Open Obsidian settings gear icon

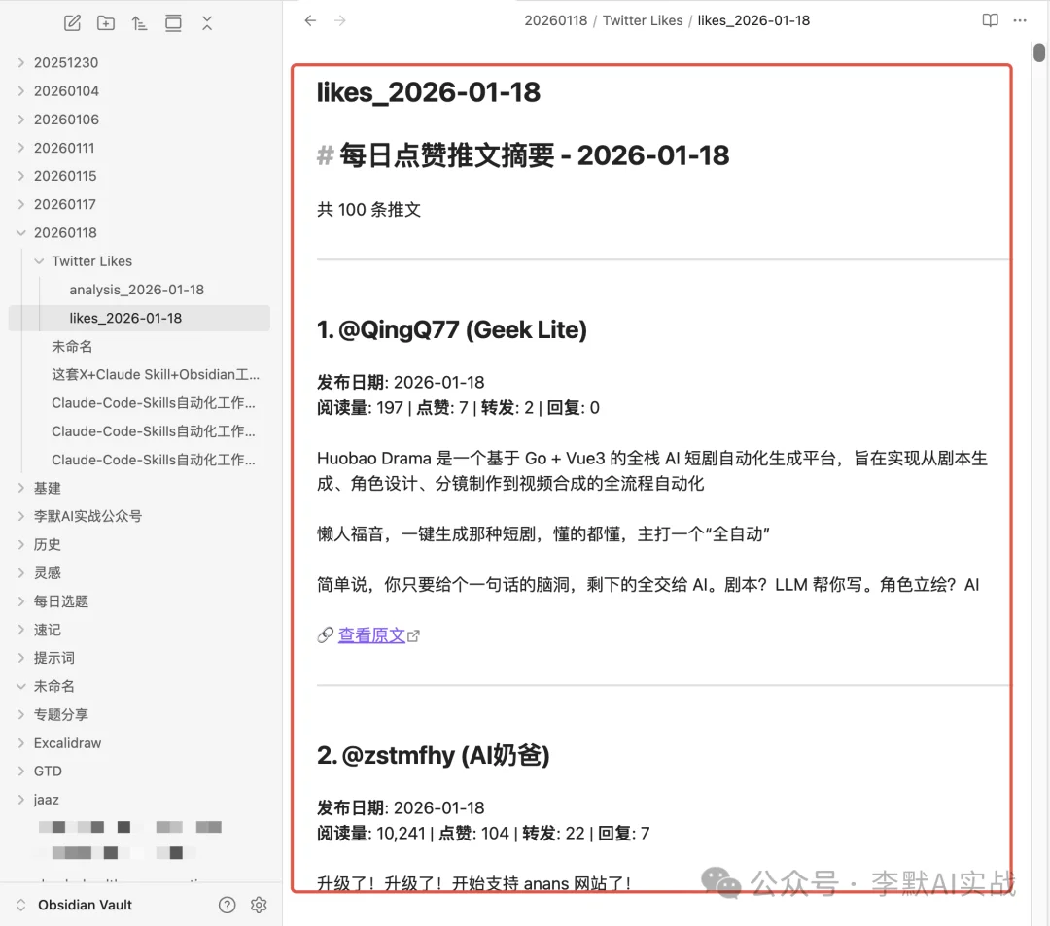[x=259, y=905]
